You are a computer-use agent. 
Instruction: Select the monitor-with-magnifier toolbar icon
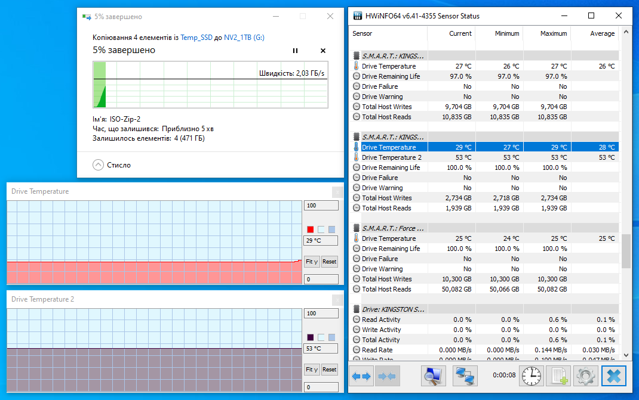432,376
